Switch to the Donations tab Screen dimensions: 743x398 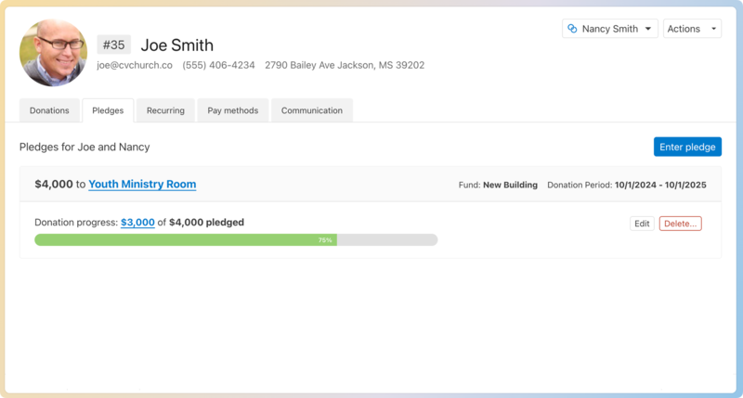point(49,110)
